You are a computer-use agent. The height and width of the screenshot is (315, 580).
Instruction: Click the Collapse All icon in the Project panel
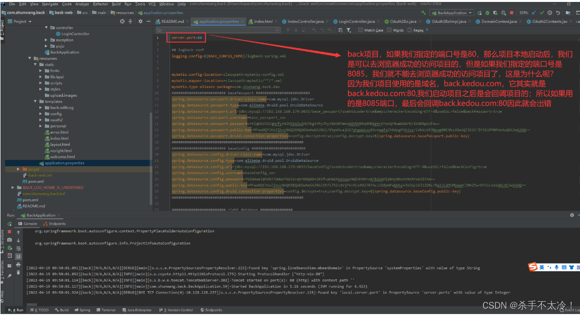point(130,21)
